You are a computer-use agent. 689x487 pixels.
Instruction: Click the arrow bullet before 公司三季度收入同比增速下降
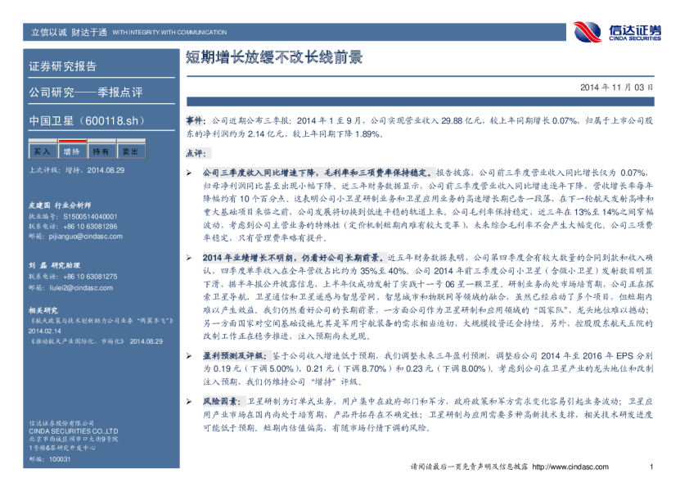point(188,174)
